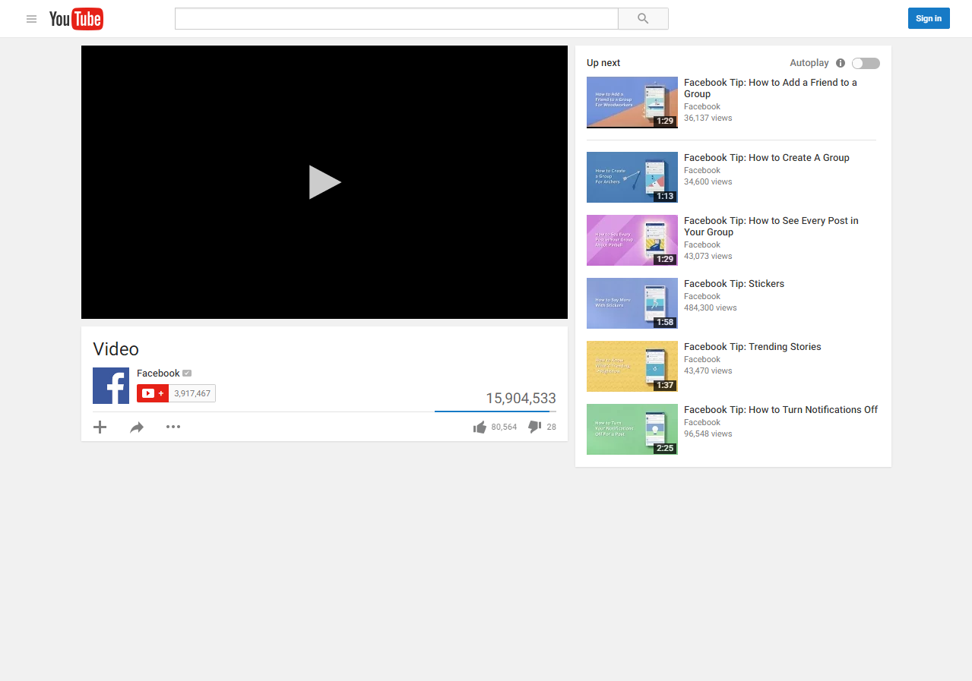Open title How to Turn Notifications Off
This screenshot has height=681, width=972.
click(x=780, y=410)
